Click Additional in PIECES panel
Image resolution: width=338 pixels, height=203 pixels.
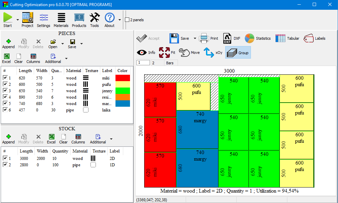coord(53,59)
